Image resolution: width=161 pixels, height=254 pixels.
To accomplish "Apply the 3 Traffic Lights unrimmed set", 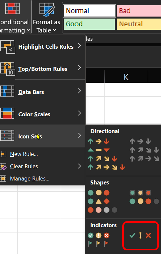I will [x=99, y=193].
